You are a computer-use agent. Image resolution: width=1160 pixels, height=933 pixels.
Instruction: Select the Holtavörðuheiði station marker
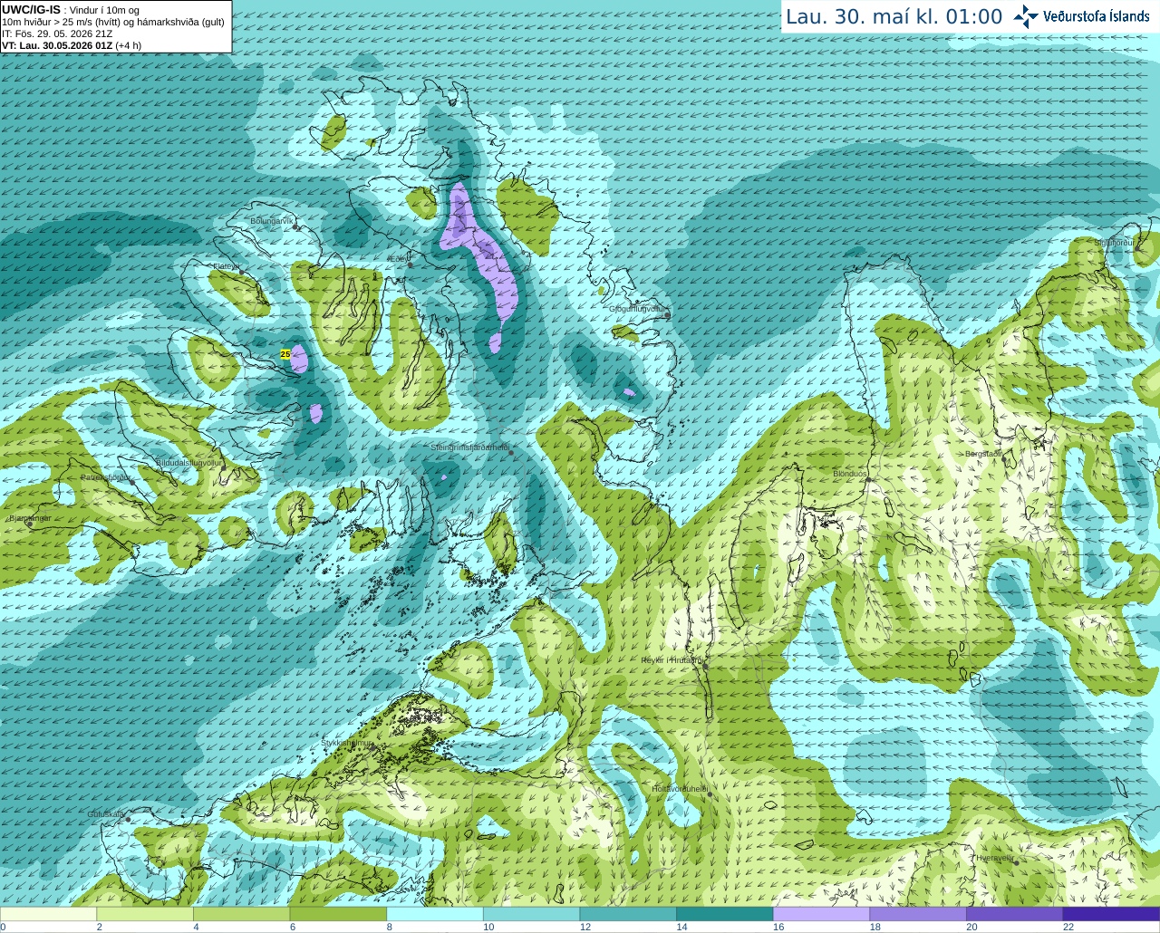click(709, 794)
